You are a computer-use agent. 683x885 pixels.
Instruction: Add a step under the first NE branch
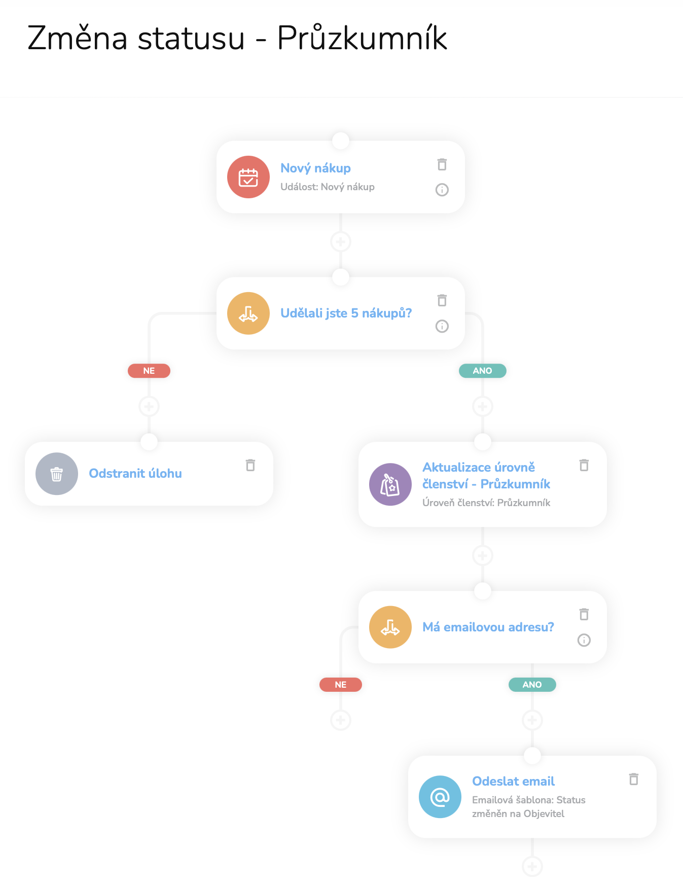pos(149,406)
